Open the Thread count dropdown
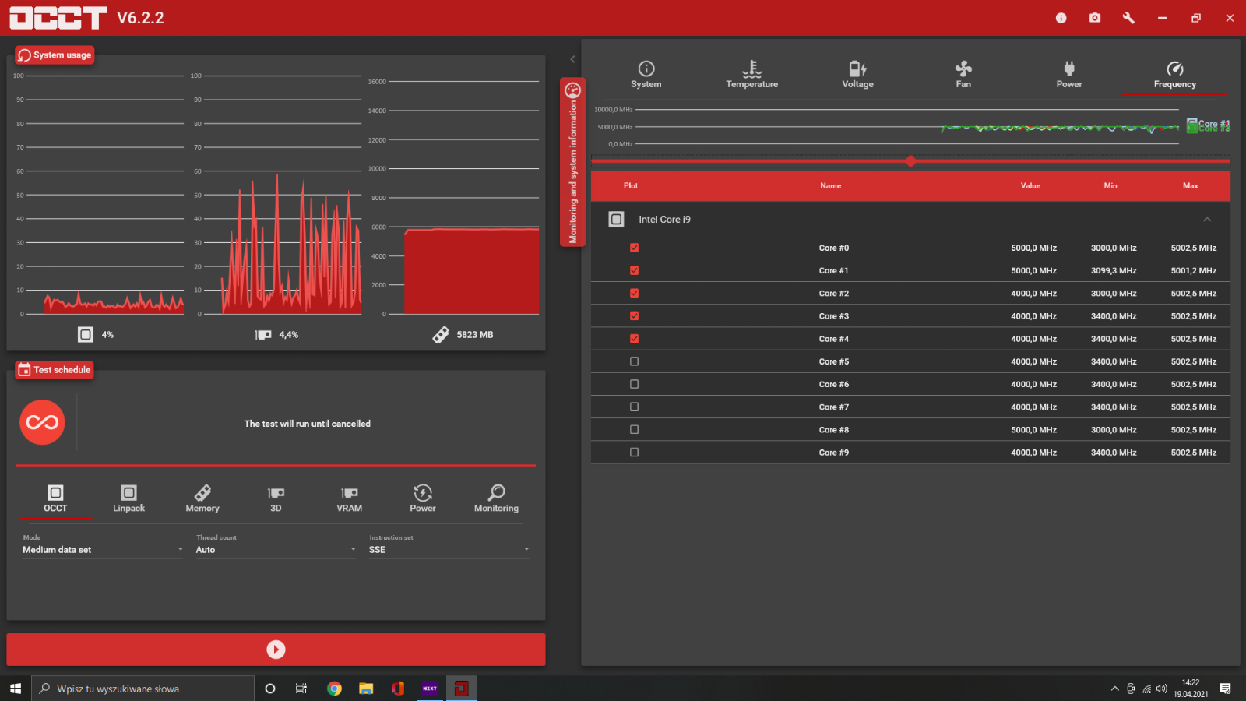Screen dimensions: 1246x701 (x=276, y=550)
